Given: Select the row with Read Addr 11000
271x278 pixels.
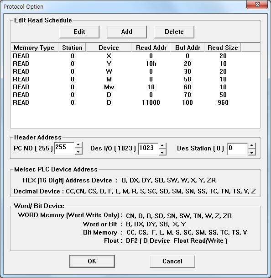Looking at the screenshot, I should [135, 102].
